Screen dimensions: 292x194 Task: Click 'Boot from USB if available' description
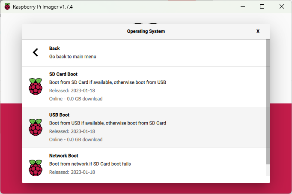coord(107,123)
